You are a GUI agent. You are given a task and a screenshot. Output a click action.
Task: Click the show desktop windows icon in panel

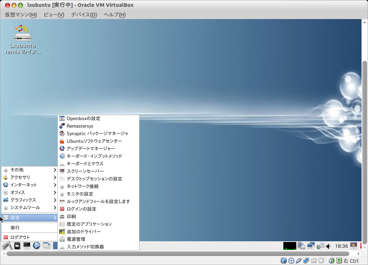coord(47,246)
